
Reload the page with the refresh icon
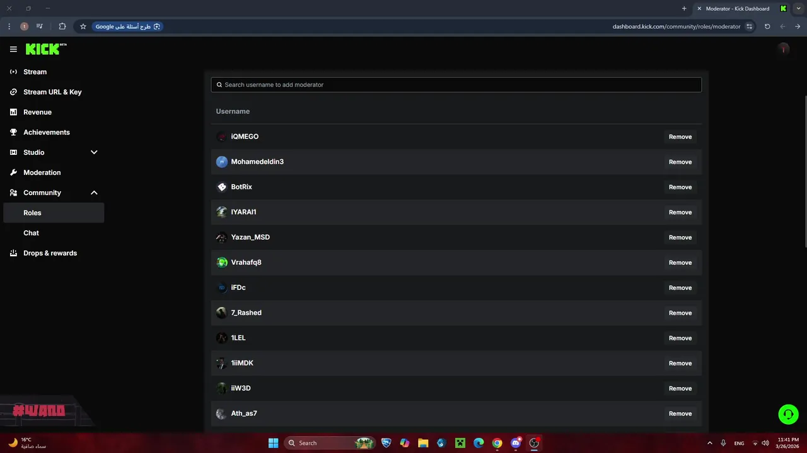pyautogui.click(x=767, y=26)
